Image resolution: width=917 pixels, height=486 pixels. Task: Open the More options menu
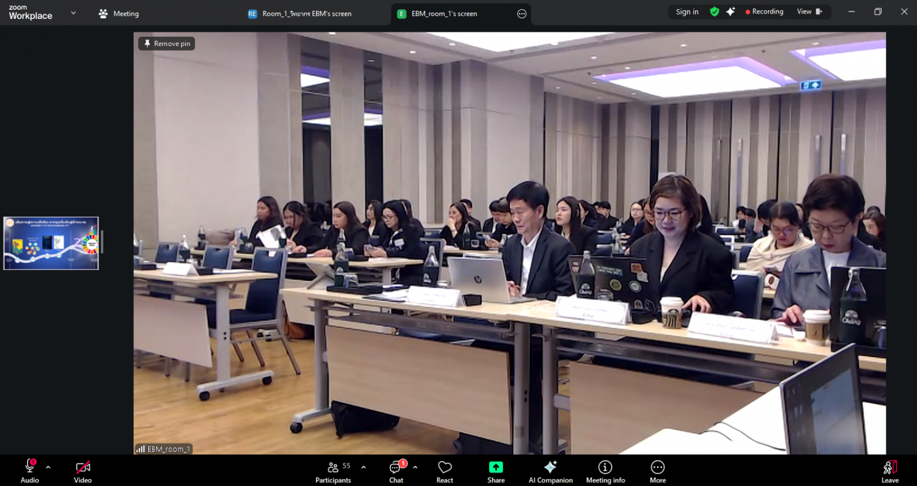(658, 470)
